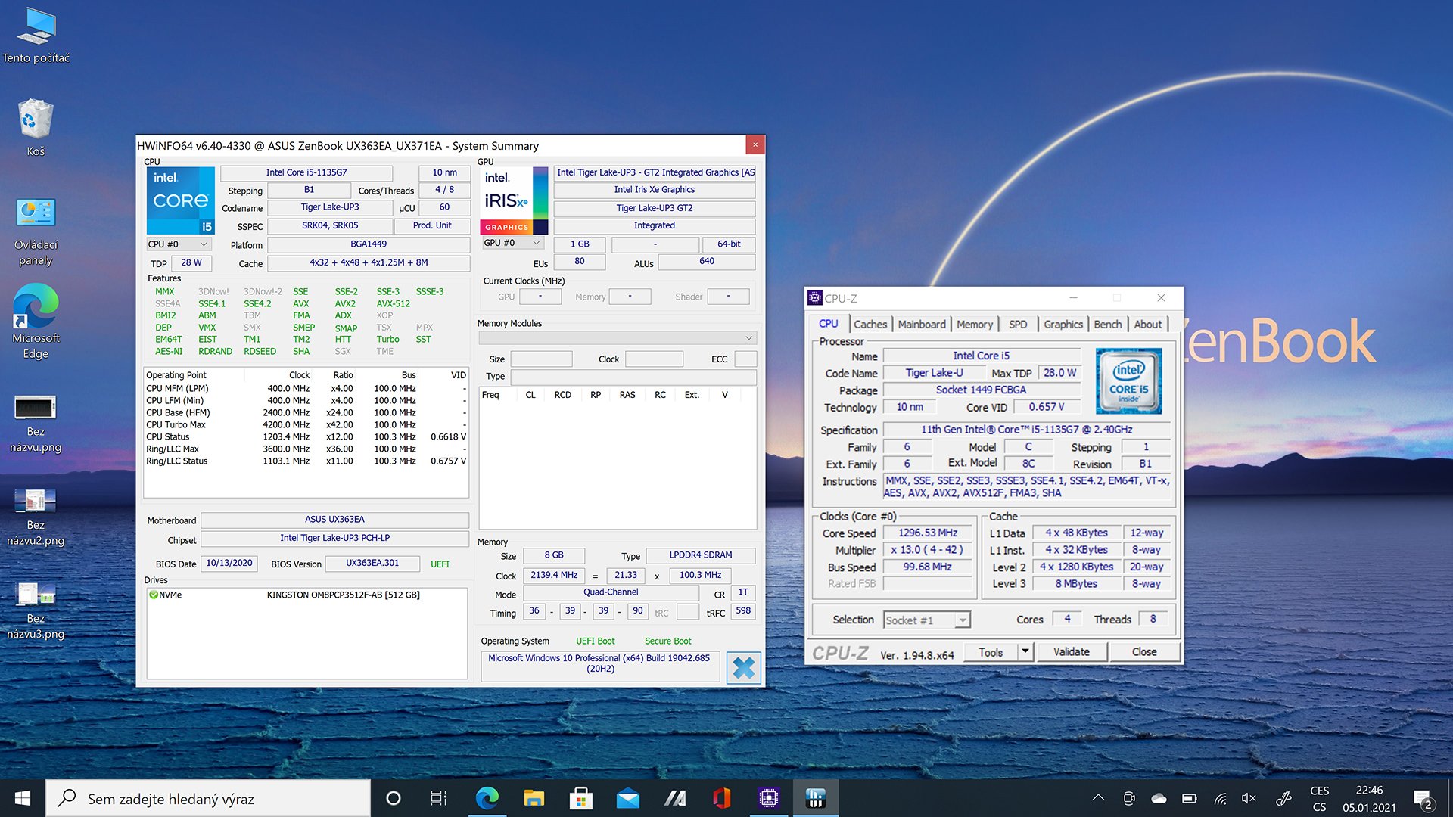Switch to the Caches tab in CPU-Z
1453x817 pixels.
[x=870, y=325]
